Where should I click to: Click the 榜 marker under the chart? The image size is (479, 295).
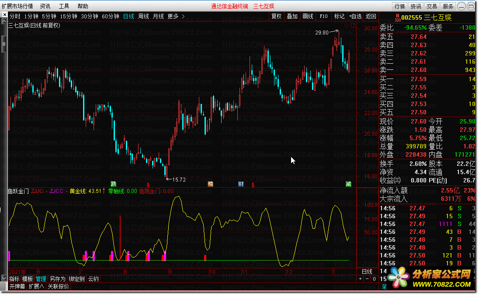[x=210, y=184]
